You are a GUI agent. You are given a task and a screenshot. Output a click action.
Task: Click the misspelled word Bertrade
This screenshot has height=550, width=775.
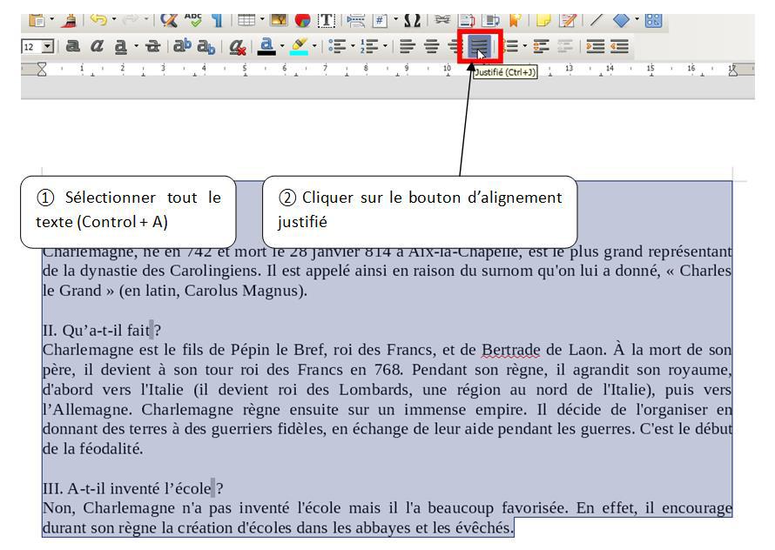pyautogui.click(x=510, y=350)
